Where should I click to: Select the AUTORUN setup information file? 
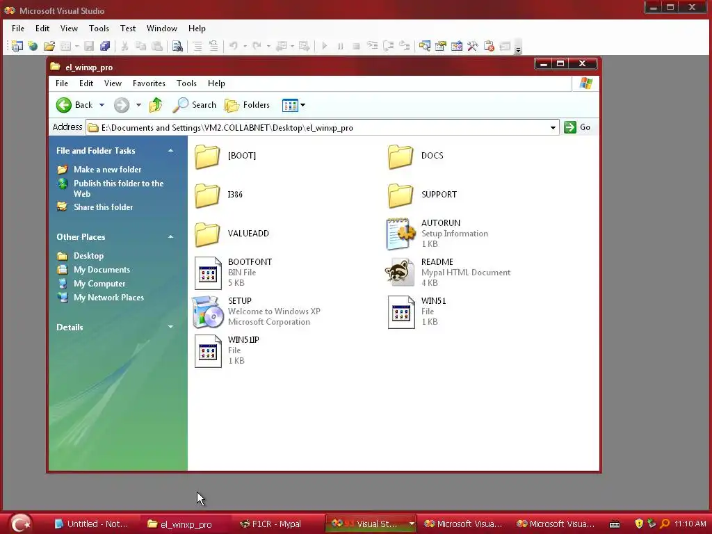(x=437, y=234)
